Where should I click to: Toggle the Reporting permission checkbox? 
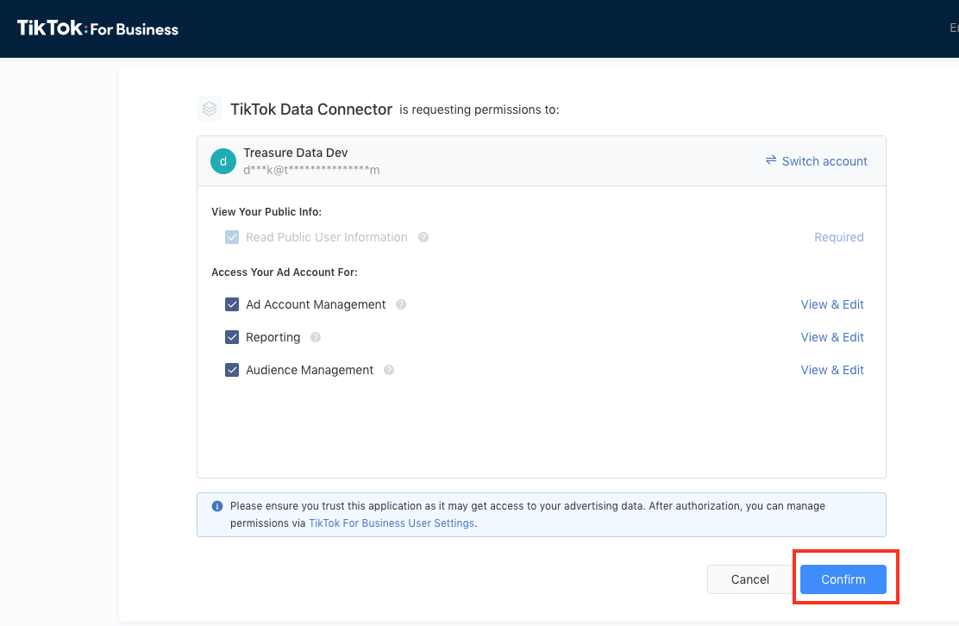click(x=232, y=337)
